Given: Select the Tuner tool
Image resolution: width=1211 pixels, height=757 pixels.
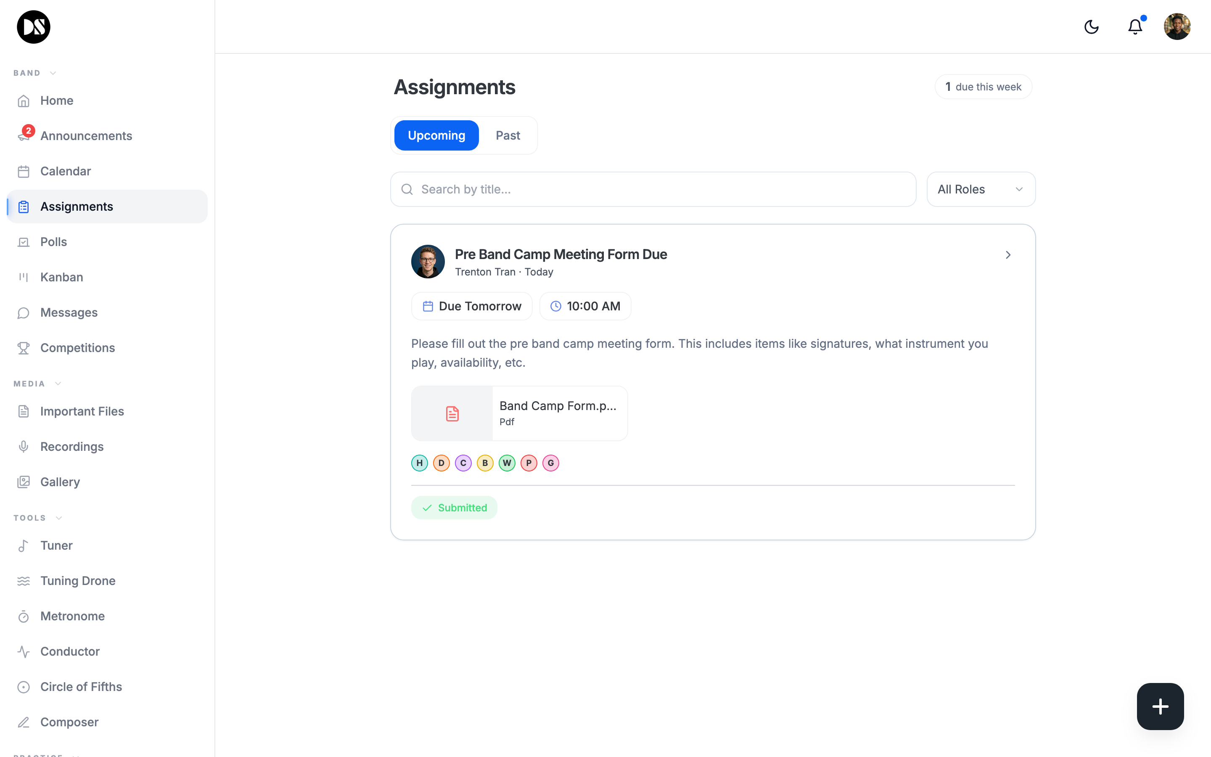Looking at the screenshot, I should click(x=56, y=545).
